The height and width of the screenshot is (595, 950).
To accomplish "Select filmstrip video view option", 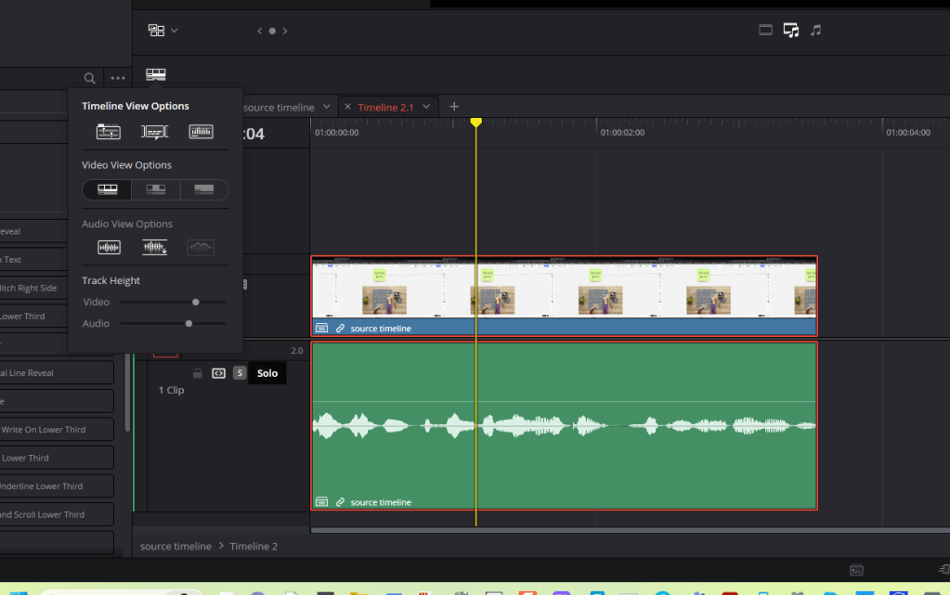I will 107,189.
